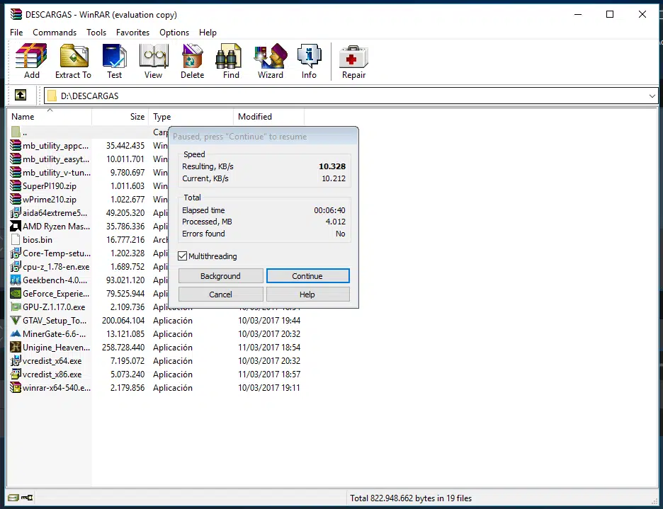
Task: Click the Background button
Action: click(221, 276)
